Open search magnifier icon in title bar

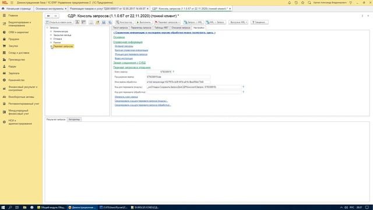tap(309, 2)
